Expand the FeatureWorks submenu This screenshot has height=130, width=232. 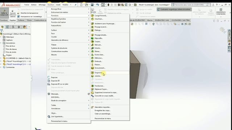point(69,26)
